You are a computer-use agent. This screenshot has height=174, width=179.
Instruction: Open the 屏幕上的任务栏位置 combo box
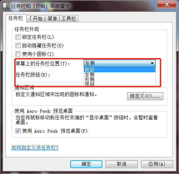pos(120,63)
